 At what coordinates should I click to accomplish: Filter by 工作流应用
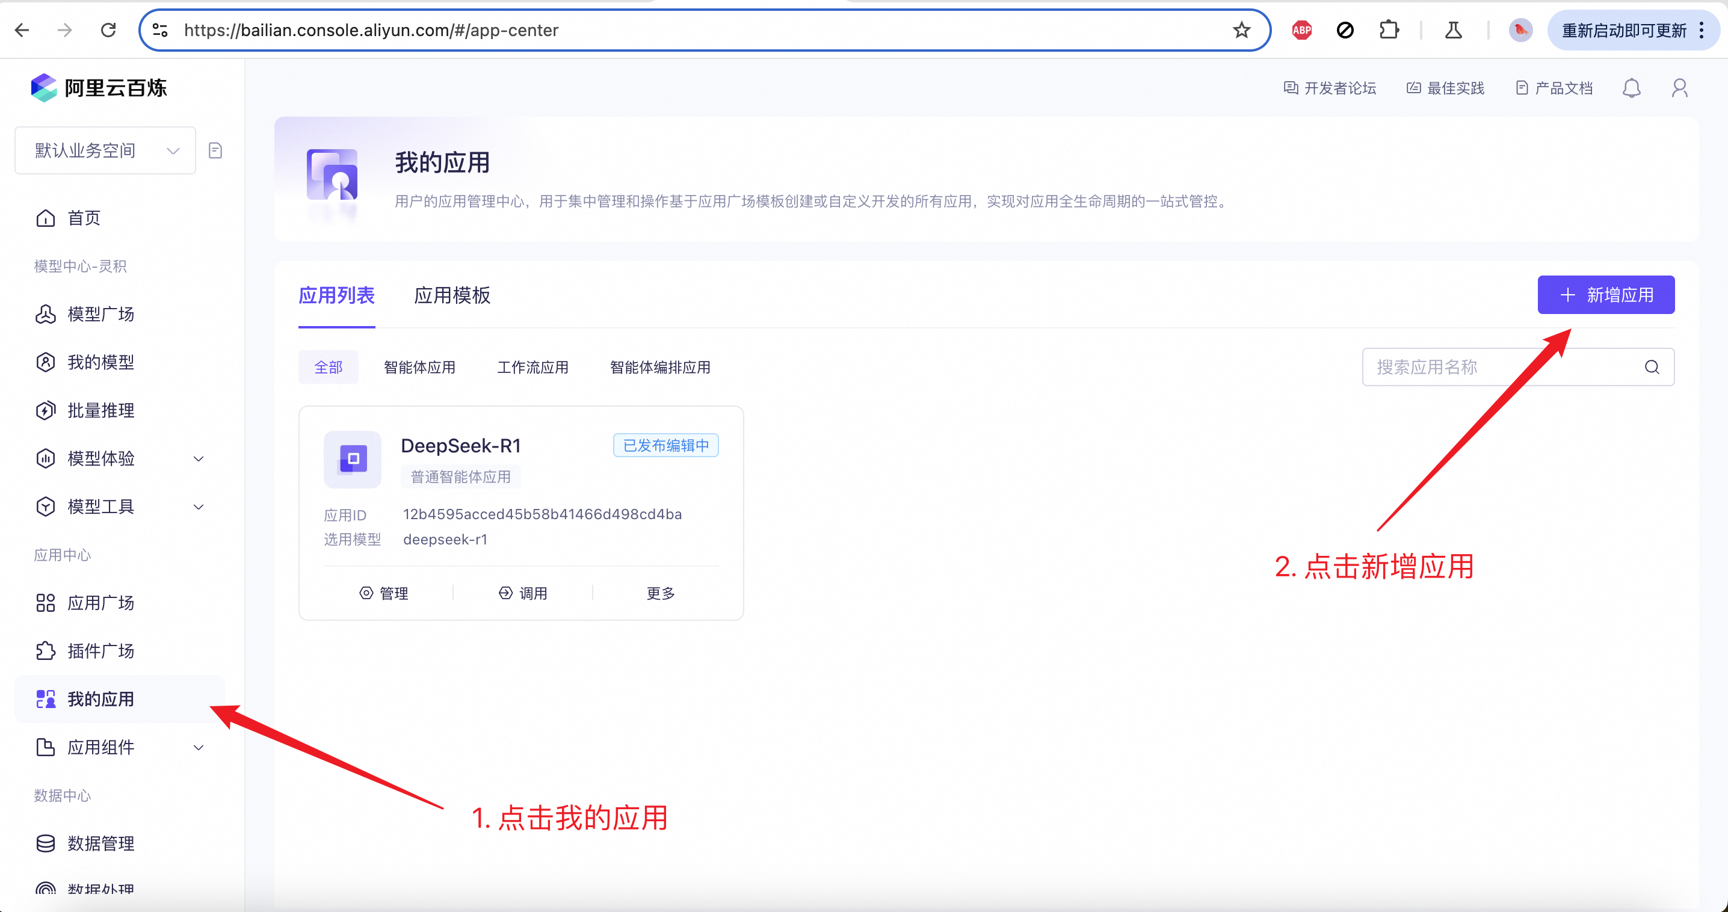(x=533, y=368)
